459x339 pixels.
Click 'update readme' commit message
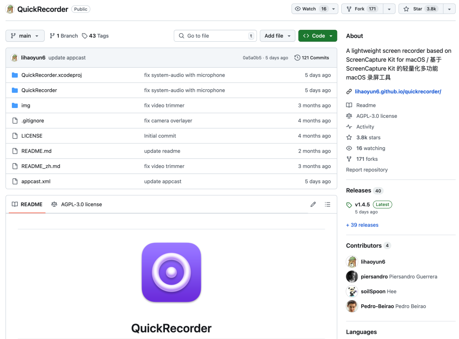click(x=162, y=151)
